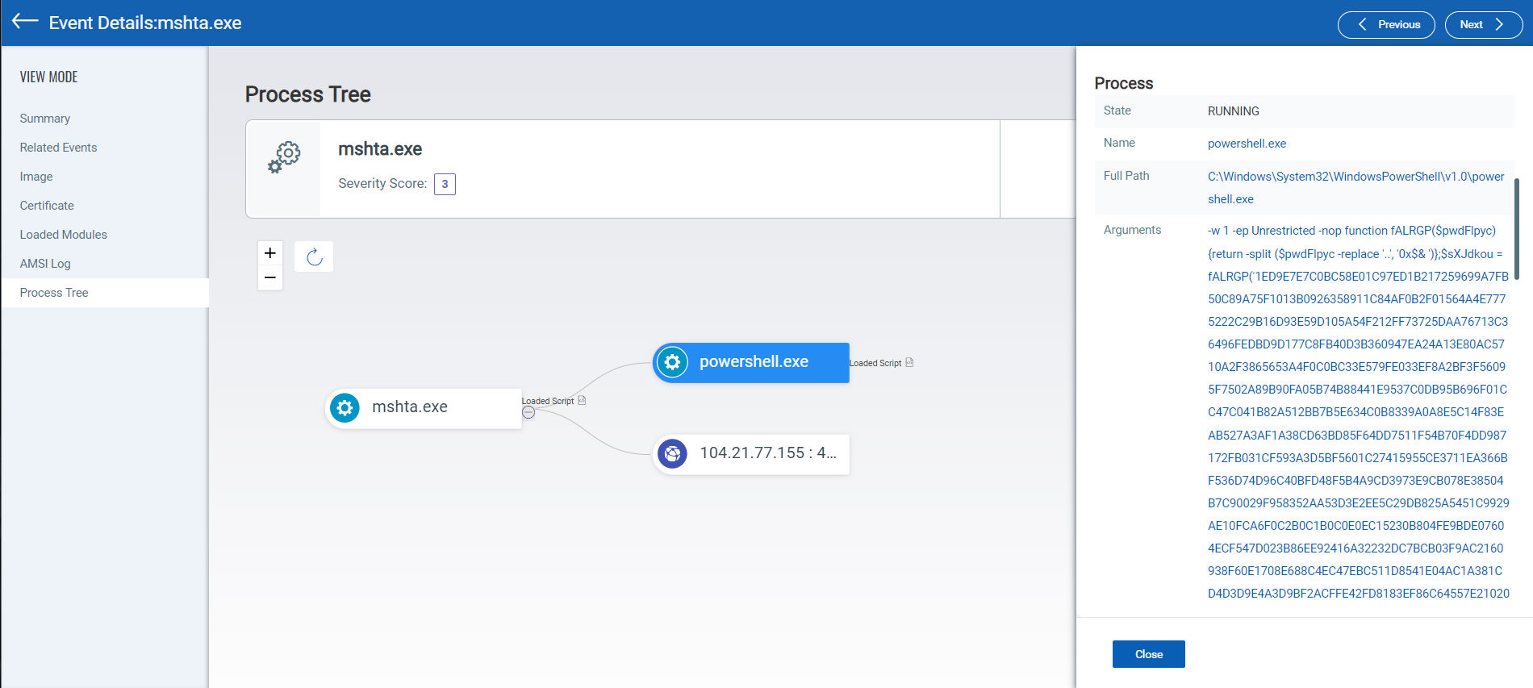Viewport: 1533px width, 688px height.
Task: Zoom out the process tree with minus
Action: [x=270, y=278]
